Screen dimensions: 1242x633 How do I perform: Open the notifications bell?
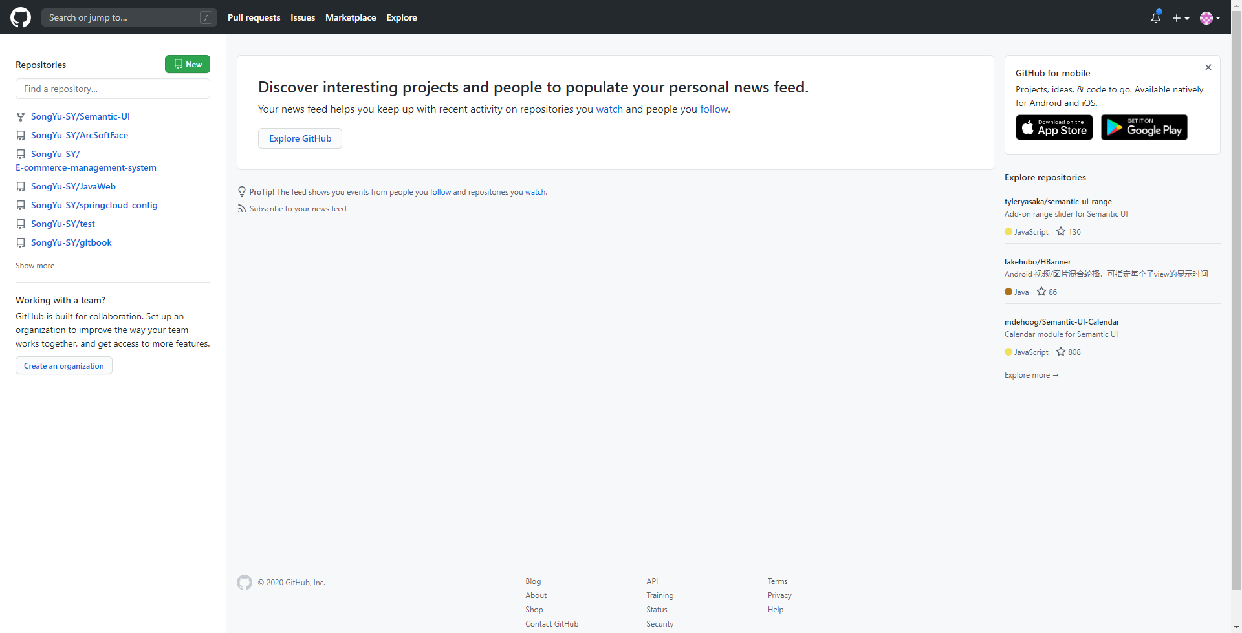pyautogui.click(x=1156, y=17)
